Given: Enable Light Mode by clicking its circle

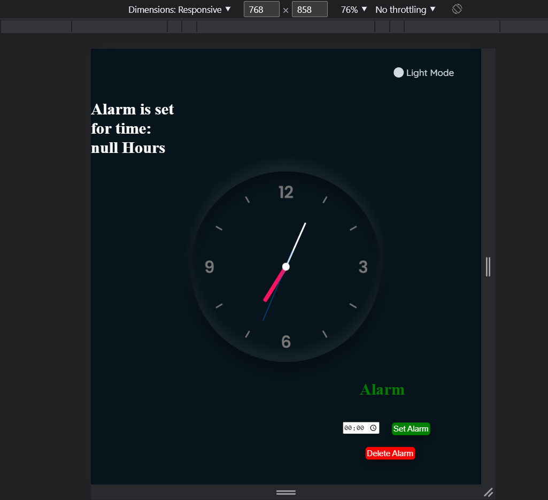Looking at the screenshot, I should (x=398, y=72).
